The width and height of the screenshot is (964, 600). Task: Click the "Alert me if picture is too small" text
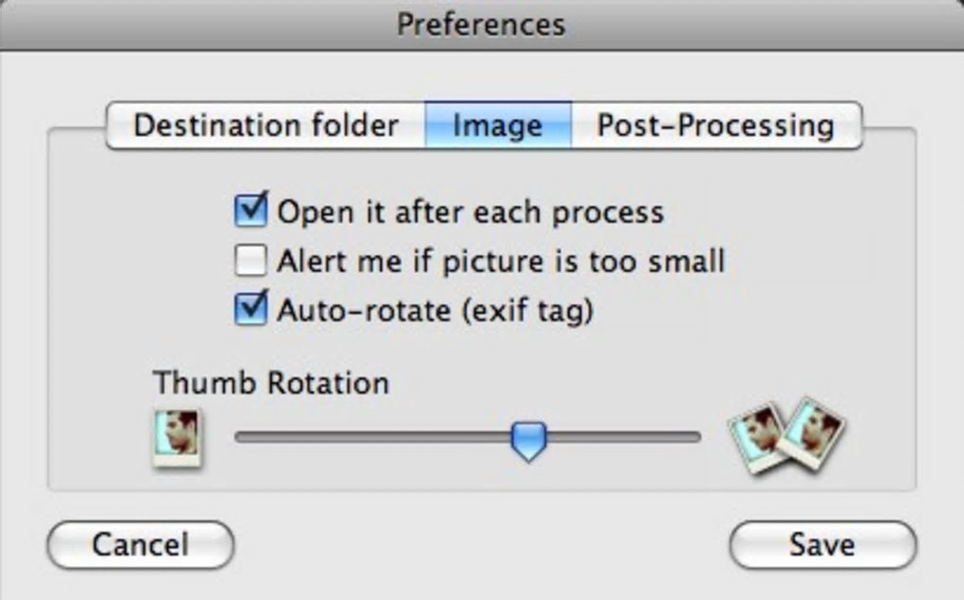point(500,261)
